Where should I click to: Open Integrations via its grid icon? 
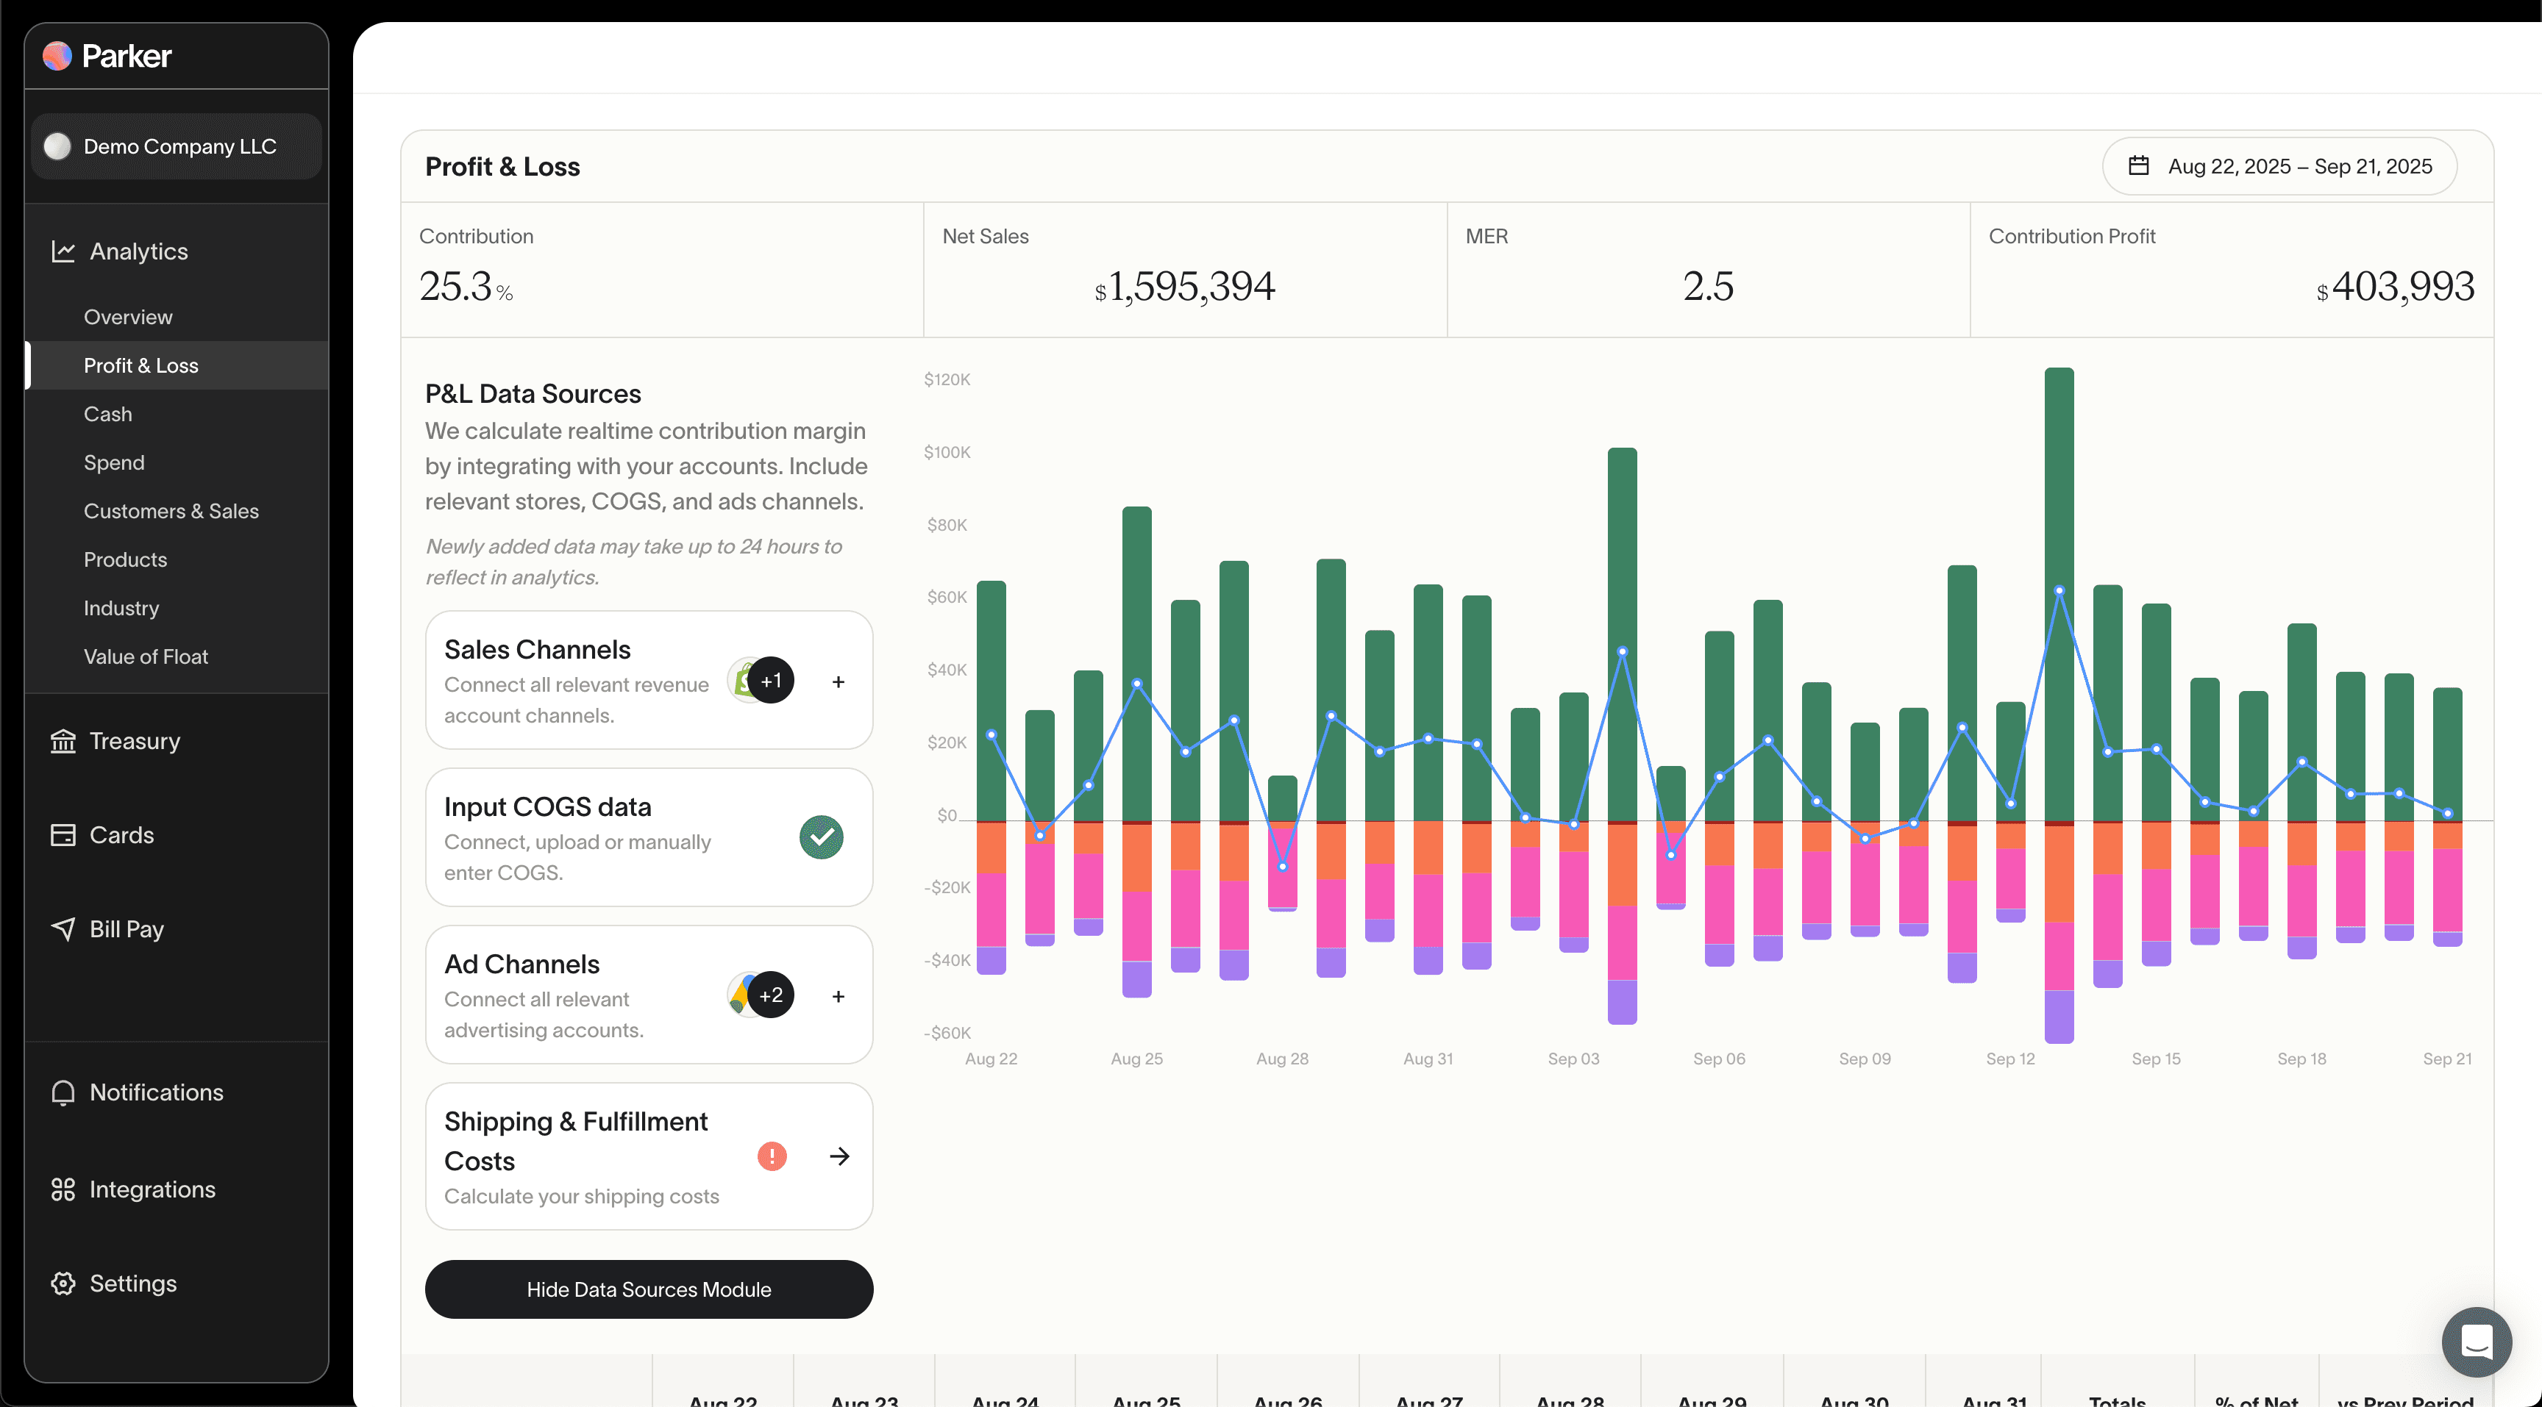(63, 1189)
